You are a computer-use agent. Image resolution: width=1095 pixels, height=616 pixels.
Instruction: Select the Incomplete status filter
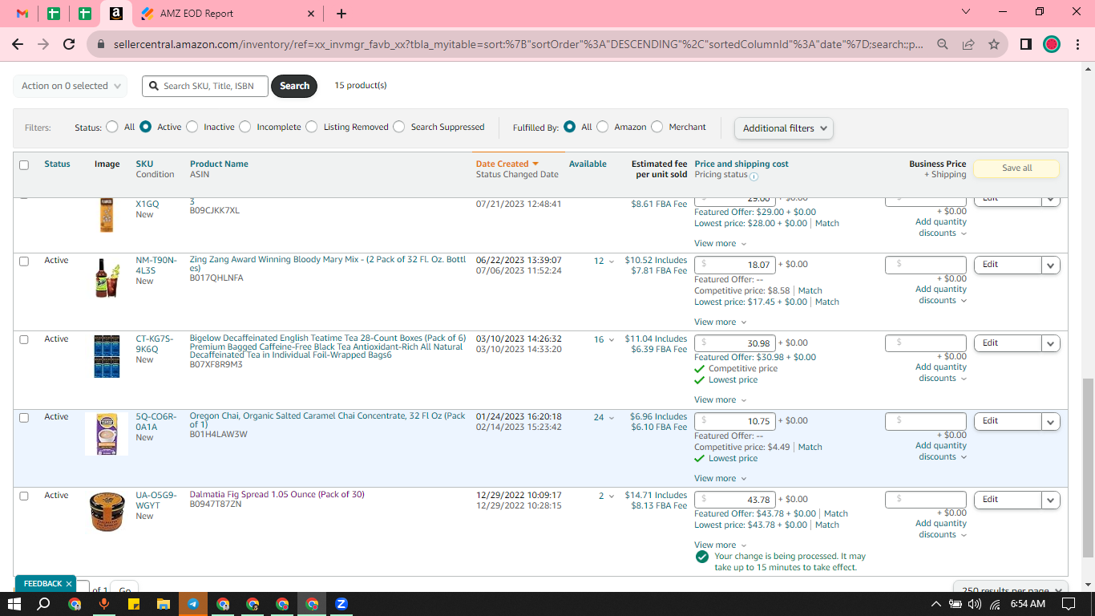[245, 127]
